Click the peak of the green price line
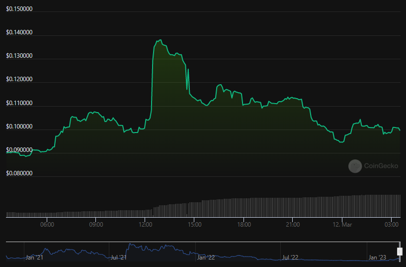406x267 pixels. [x=160, y=40]
